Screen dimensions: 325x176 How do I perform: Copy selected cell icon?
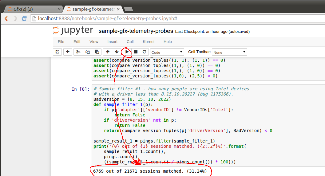pyautogui.click(x=87, y=52)
